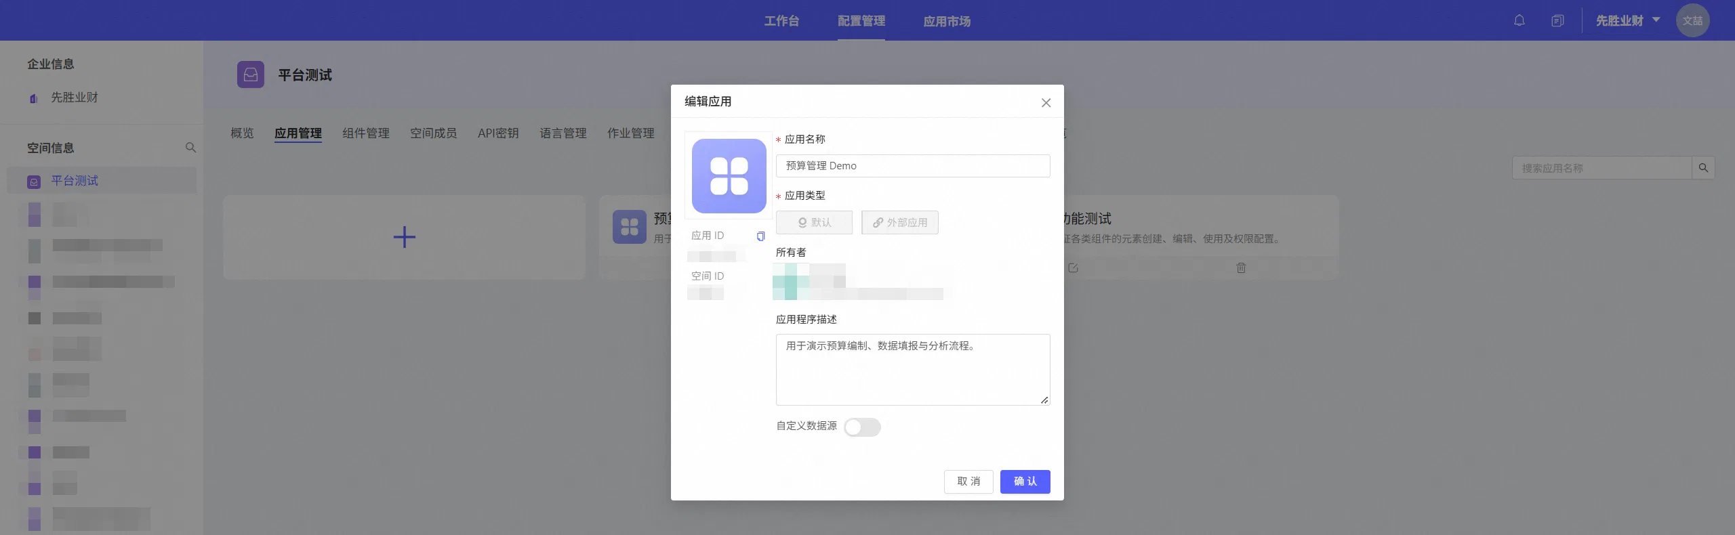1735x535 pixels.
Task: Click the trash icon on the 功能测试 card
Action: (x=1241, y=268)
